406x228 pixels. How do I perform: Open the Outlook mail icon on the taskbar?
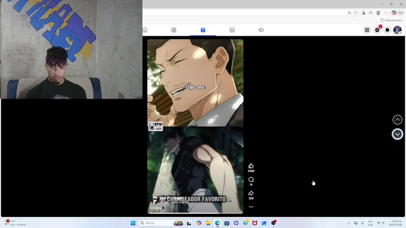(x=264, y=223)
